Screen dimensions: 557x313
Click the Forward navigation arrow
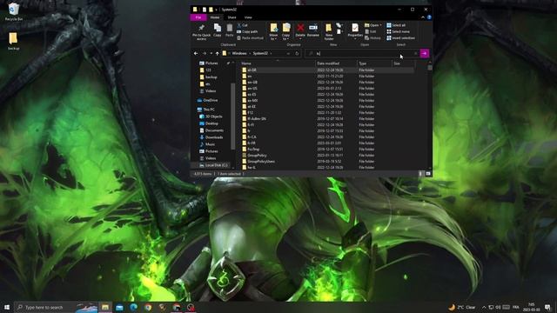(x=205, y=54)
